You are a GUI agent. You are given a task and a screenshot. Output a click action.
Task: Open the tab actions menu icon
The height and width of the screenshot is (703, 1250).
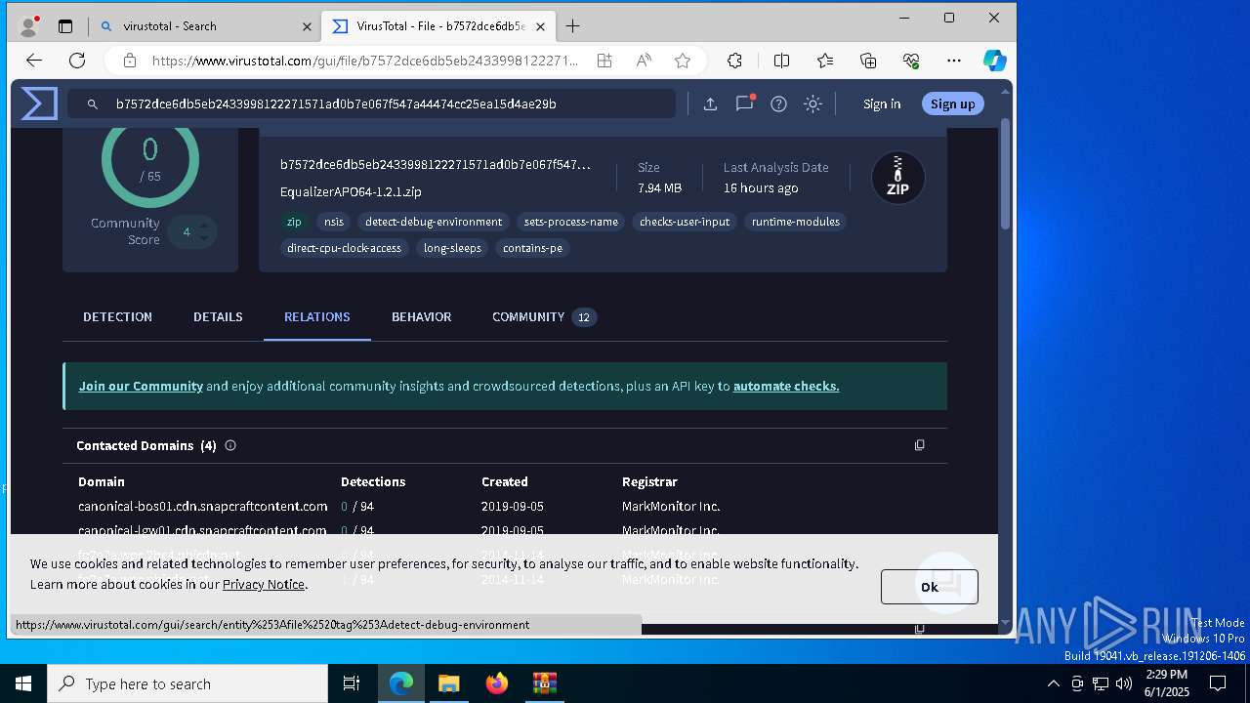[65, 26]
